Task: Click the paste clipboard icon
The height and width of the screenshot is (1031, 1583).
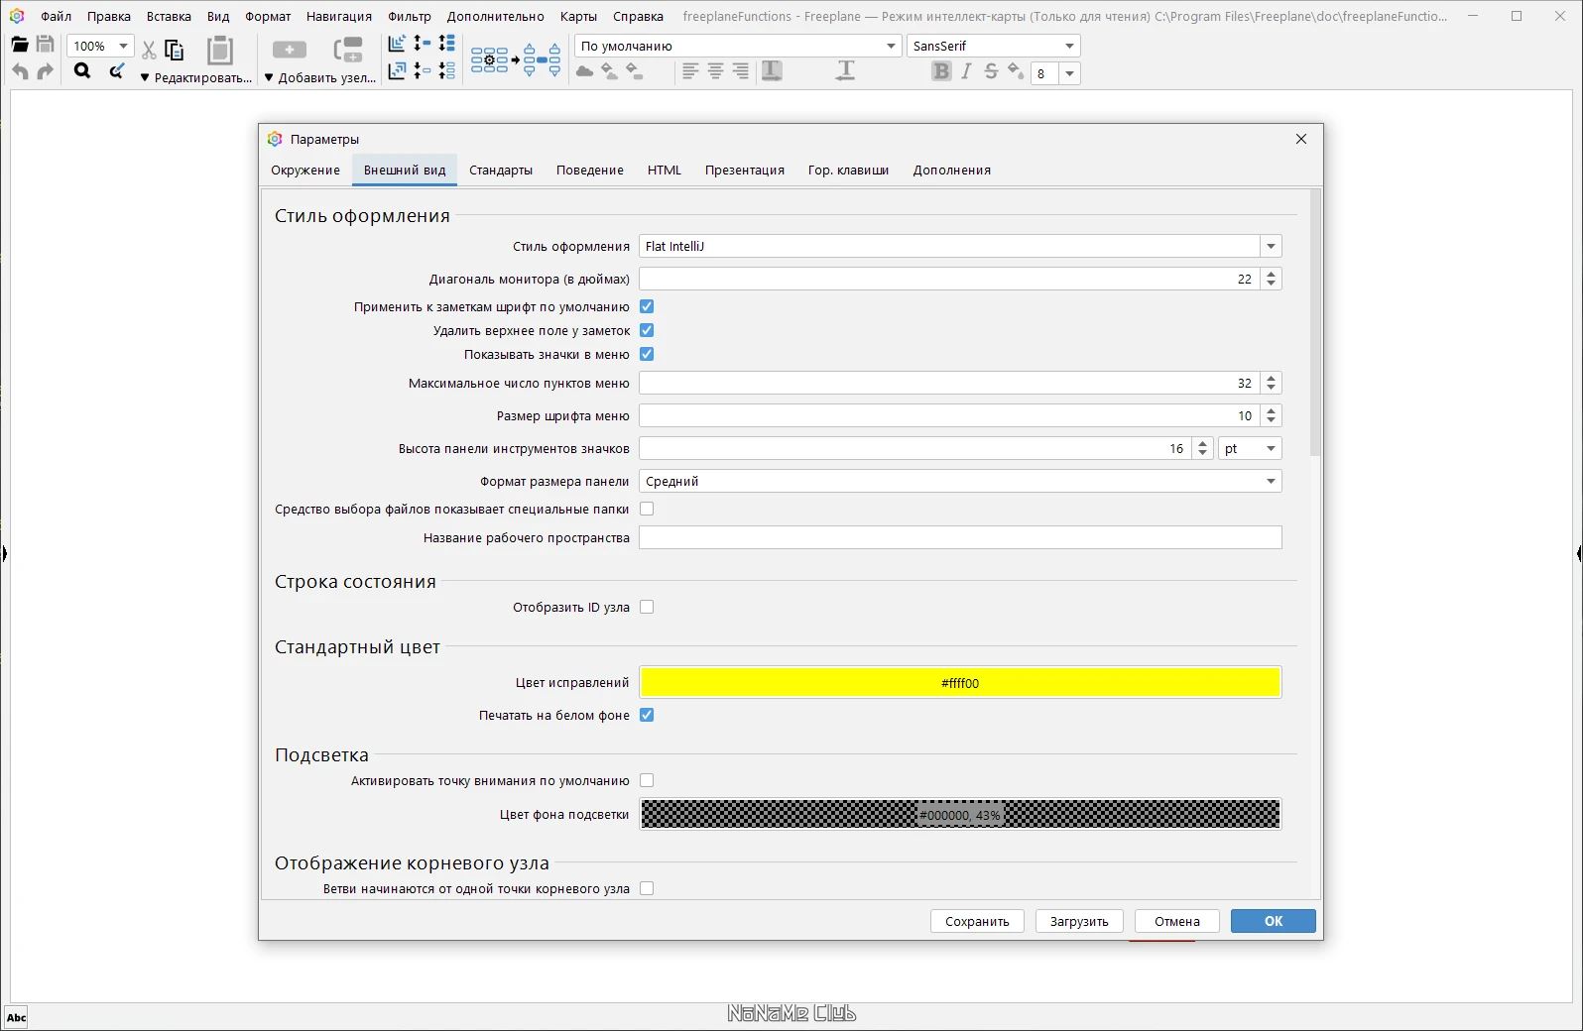Action: click(x=220, y=50)
